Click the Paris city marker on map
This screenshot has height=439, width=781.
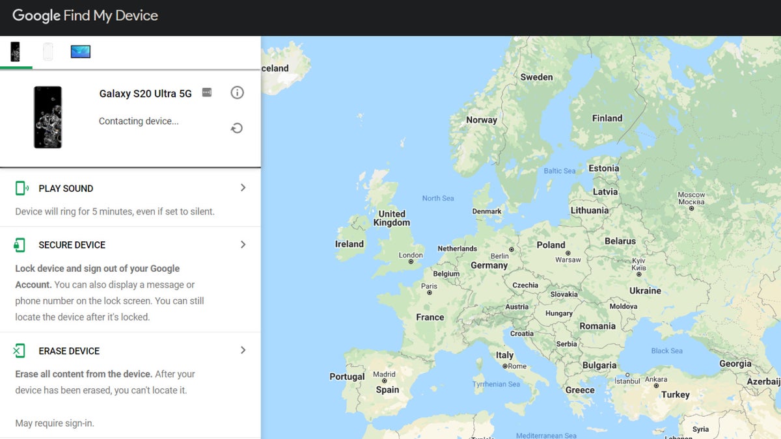coord(430,293)
